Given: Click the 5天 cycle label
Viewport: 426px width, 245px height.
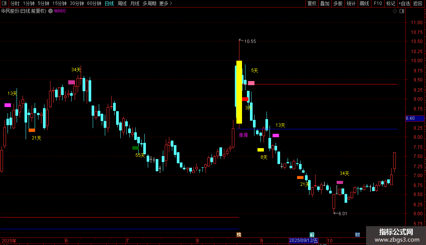Looking at the screenshot, I should (254, 70).
